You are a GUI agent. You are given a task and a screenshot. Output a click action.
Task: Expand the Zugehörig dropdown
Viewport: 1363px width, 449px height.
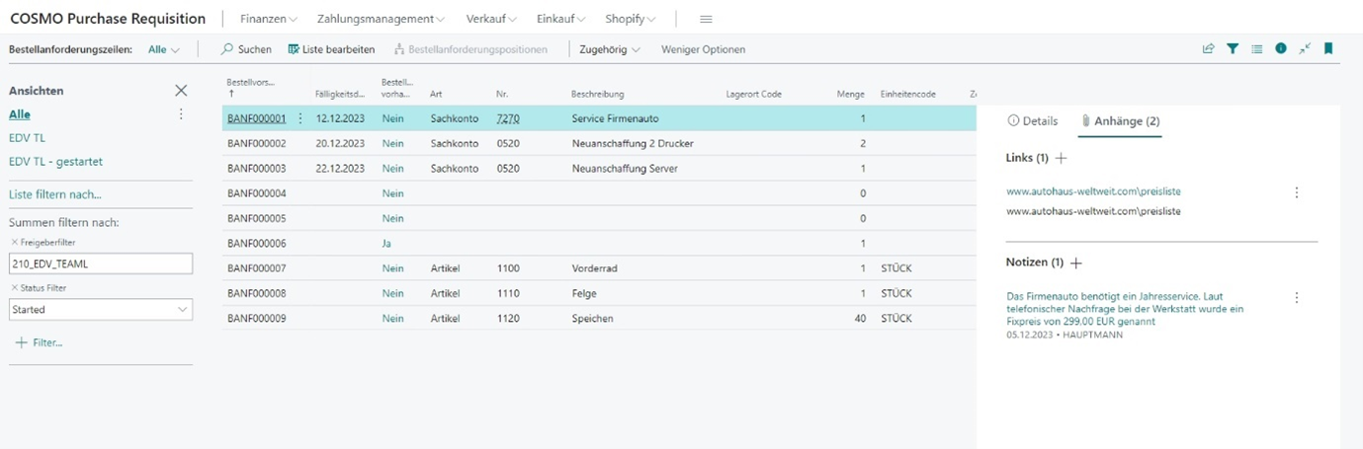click(609, 49)
